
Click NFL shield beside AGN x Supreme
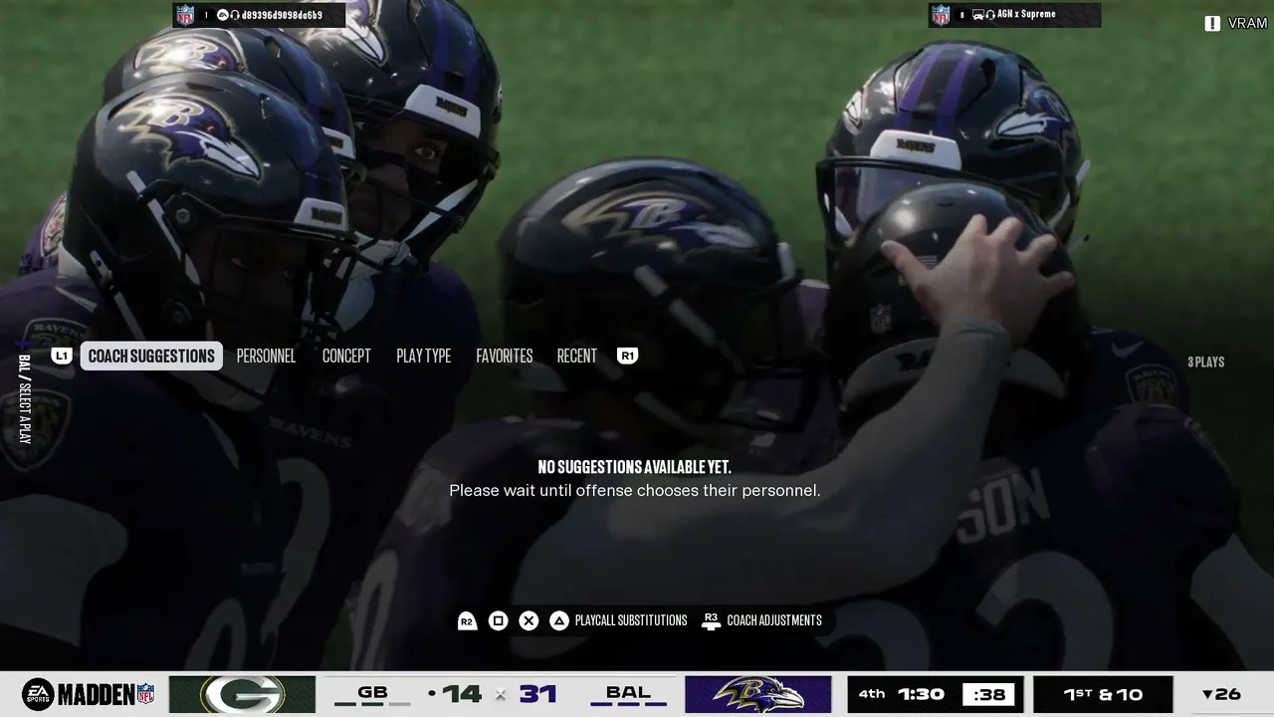tap(942, 15)
